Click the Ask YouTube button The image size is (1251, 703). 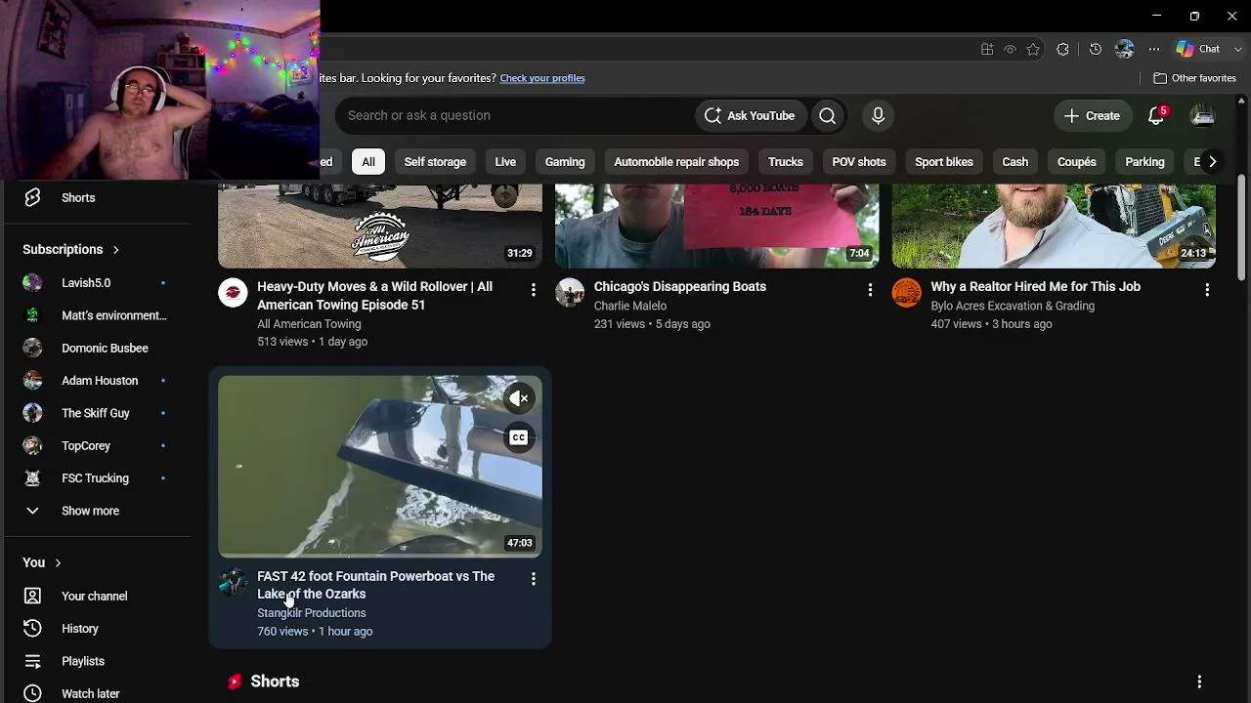point(751,115)
